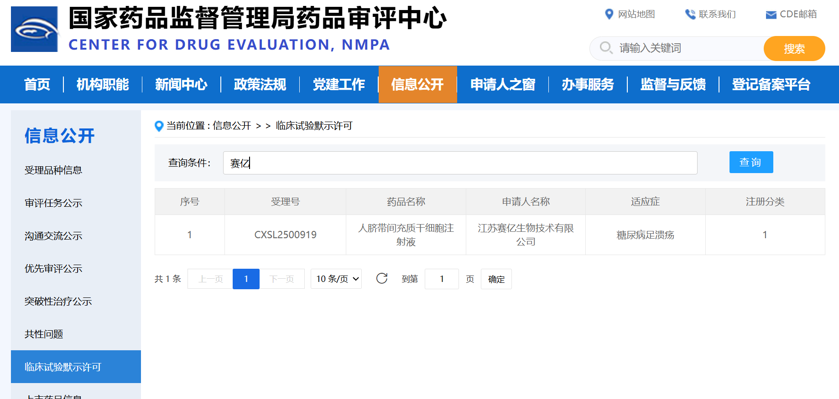Click the 确定 page jump button

click(x=496, y=279)
